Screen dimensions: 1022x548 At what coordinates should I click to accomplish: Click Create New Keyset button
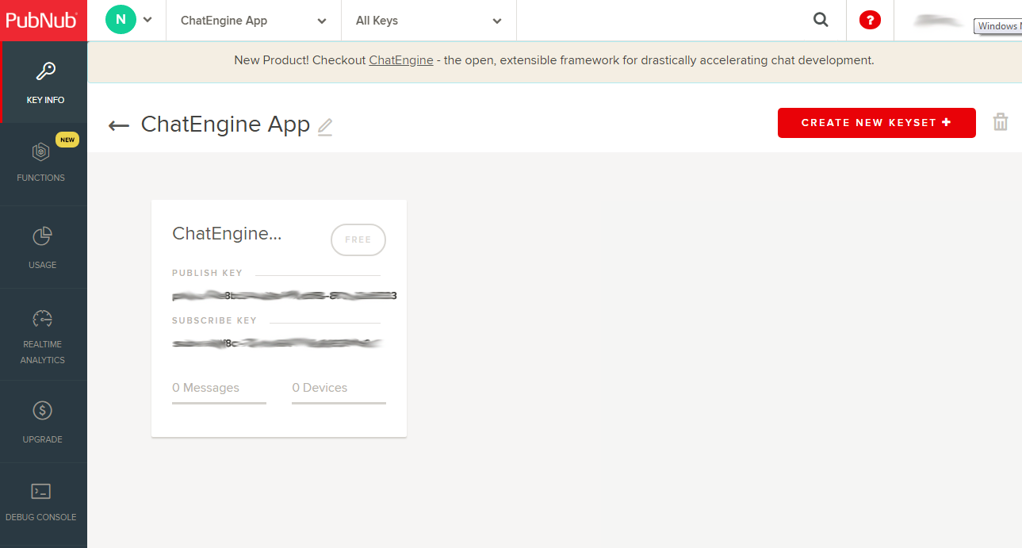[x=877, y=123]
